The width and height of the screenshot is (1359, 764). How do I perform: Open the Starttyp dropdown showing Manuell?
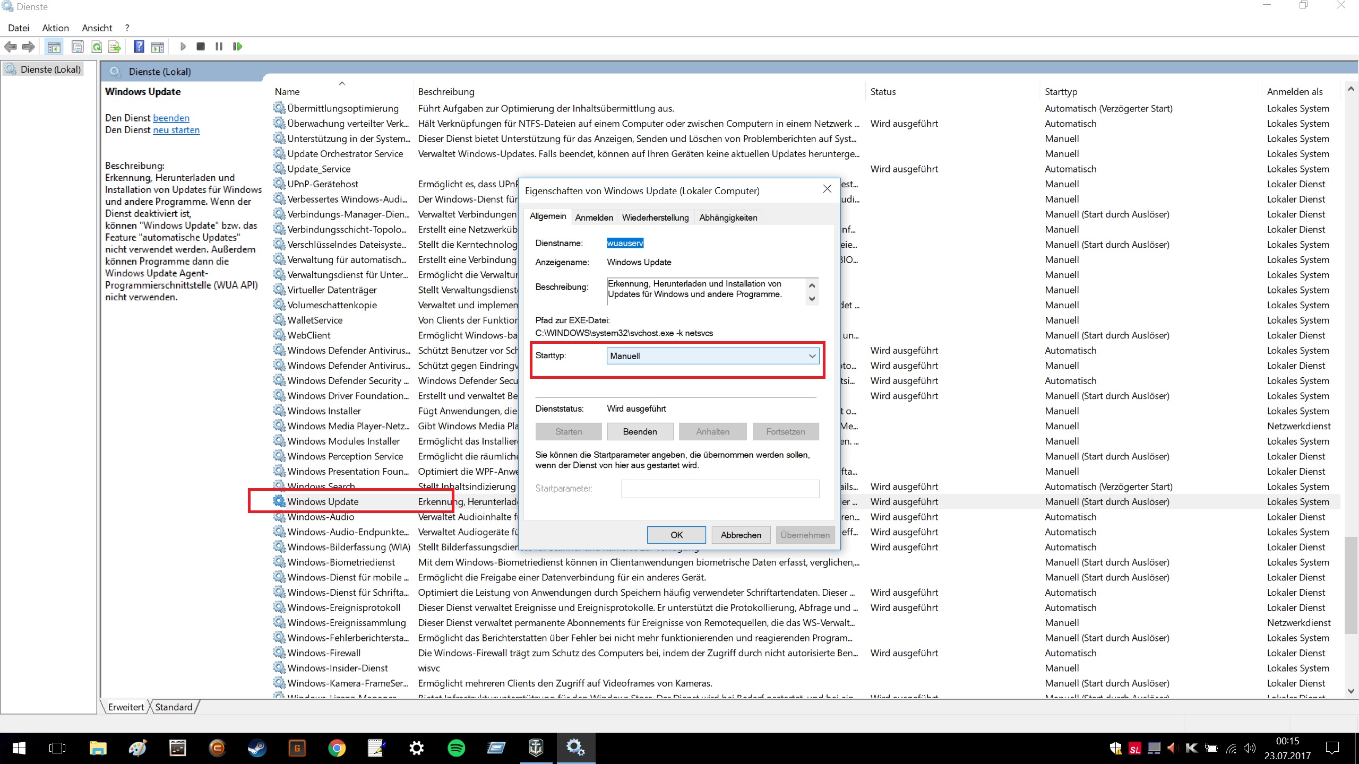[x=712, y=356]
